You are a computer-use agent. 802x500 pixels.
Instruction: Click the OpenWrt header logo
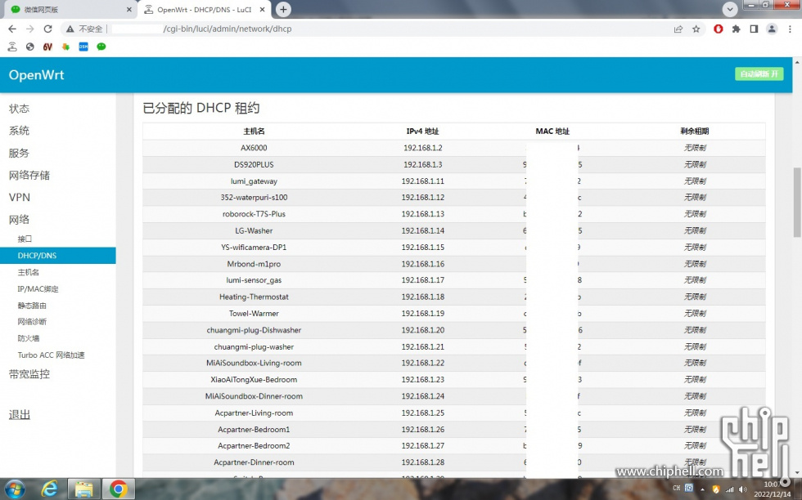36,74
